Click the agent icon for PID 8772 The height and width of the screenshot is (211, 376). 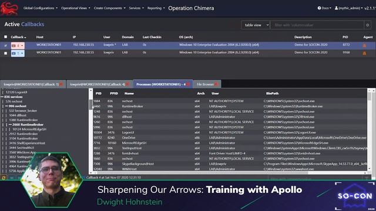point(364,45)
